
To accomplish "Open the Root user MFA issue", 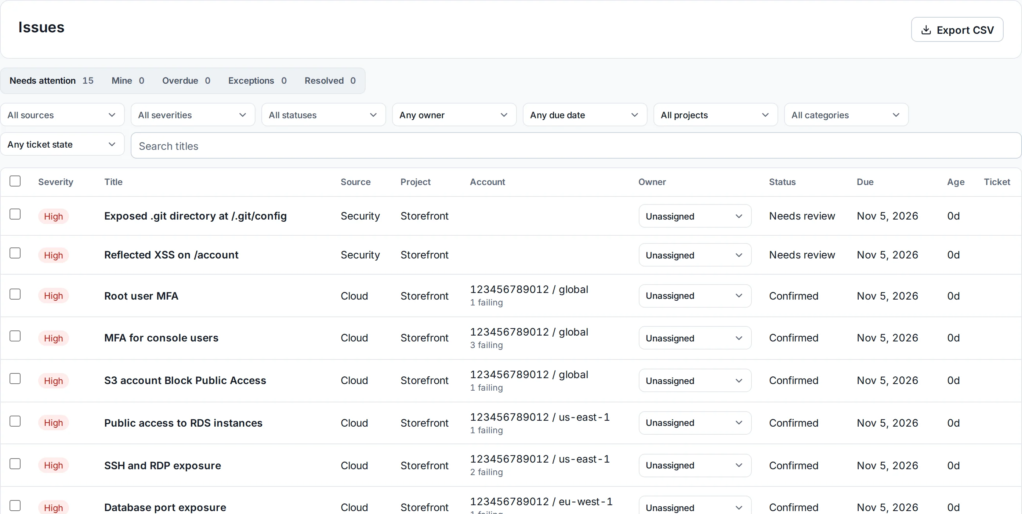I will [141, 296].
